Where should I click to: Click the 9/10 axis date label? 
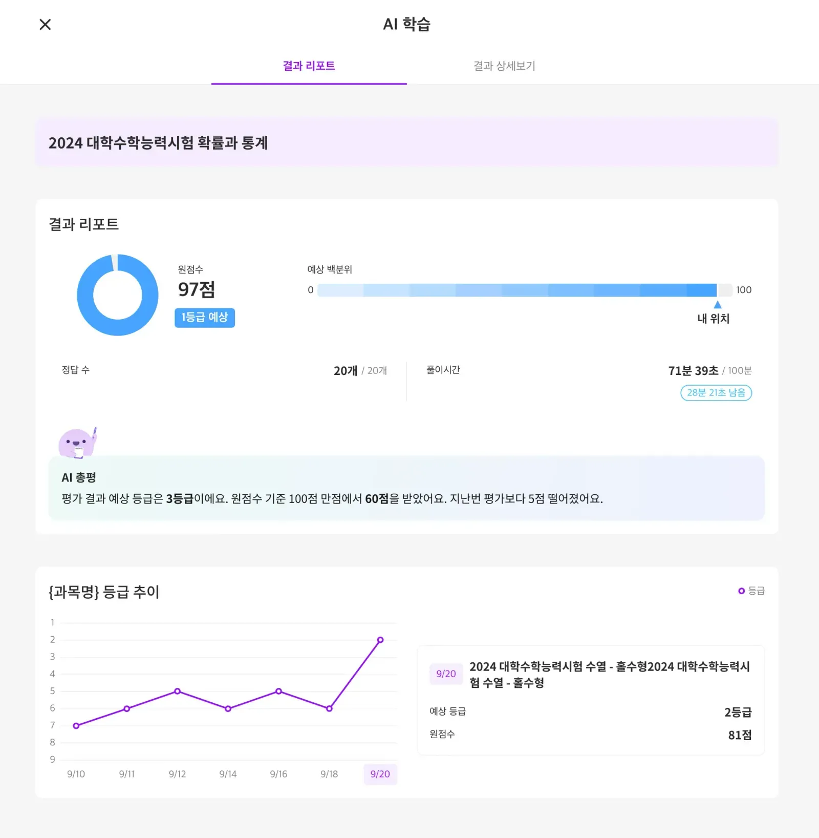point(76,774)
